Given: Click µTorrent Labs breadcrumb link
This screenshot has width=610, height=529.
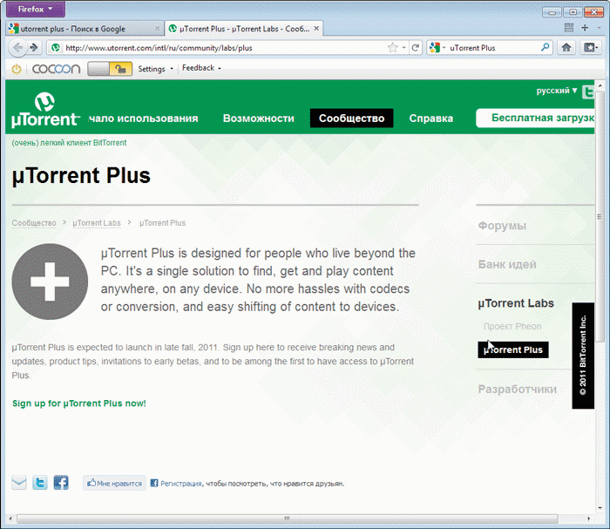Looking at the screenshot, I should click(97, 223).
